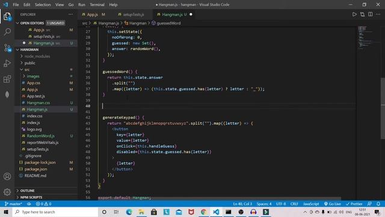Open Microsoft Store from taskbar

[154, 212]
